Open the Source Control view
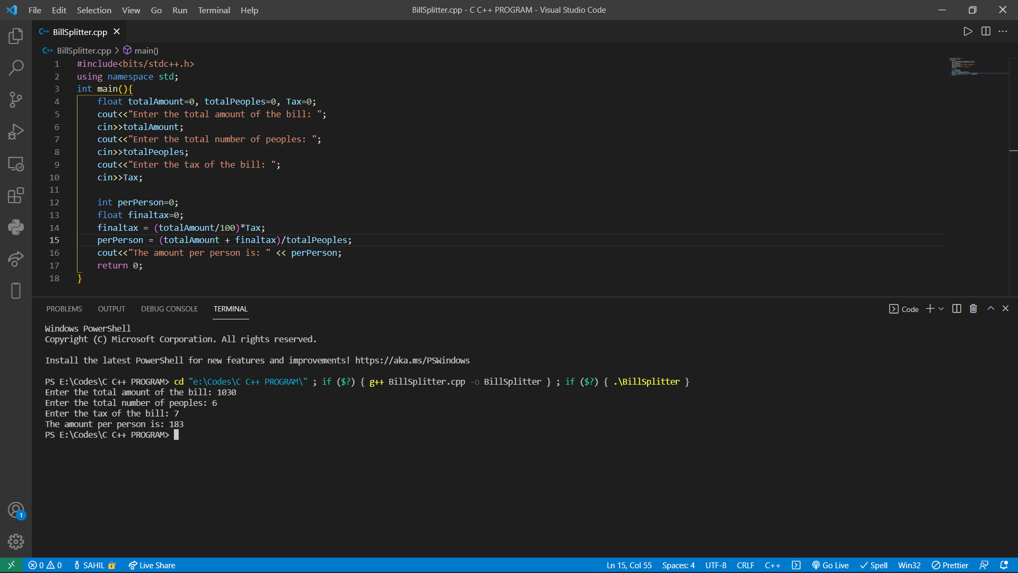1018x573 pixels. [x=16, y=100]
